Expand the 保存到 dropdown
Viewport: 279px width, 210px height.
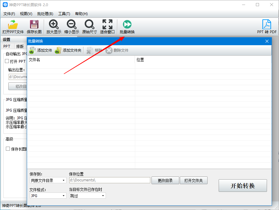(48, 180)
